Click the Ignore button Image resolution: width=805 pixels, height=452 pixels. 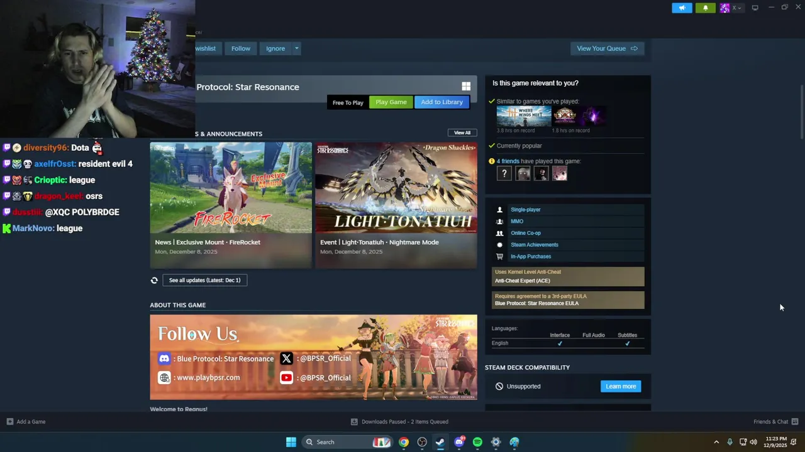tap(275, 48)
